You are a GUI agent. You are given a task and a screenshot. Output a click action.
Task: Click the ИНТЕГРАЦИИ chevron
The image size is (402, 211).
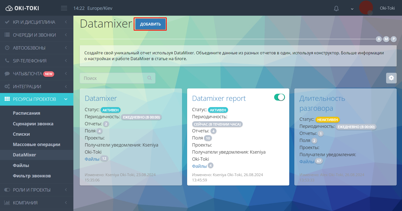pos(66,86)
